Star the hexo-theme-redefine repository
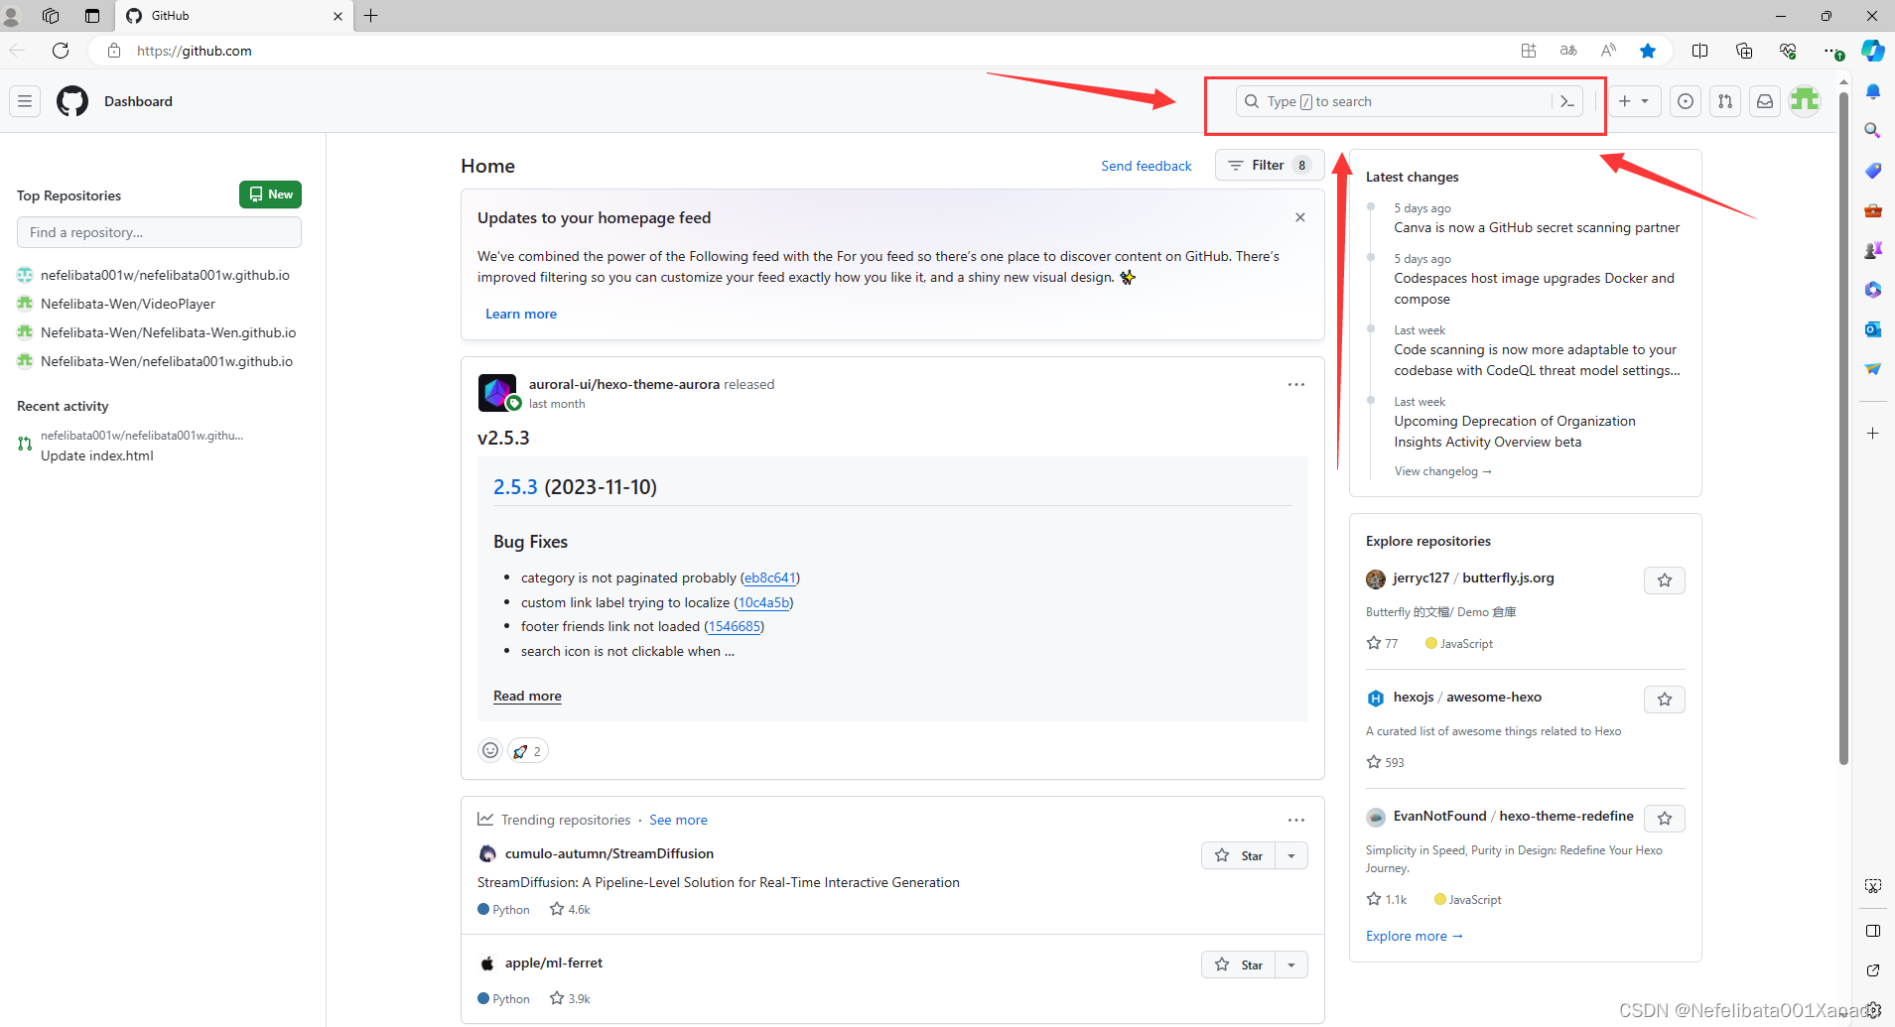This screenshot has width=1895, height=1027. click(1665, 819)
